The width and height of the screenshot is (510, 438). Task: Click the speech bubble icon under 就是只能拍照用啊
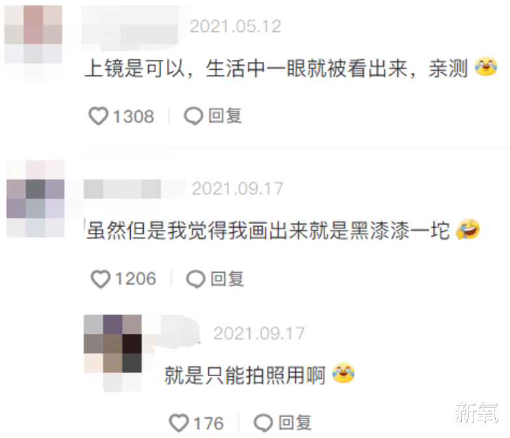(x=263, y=423)
